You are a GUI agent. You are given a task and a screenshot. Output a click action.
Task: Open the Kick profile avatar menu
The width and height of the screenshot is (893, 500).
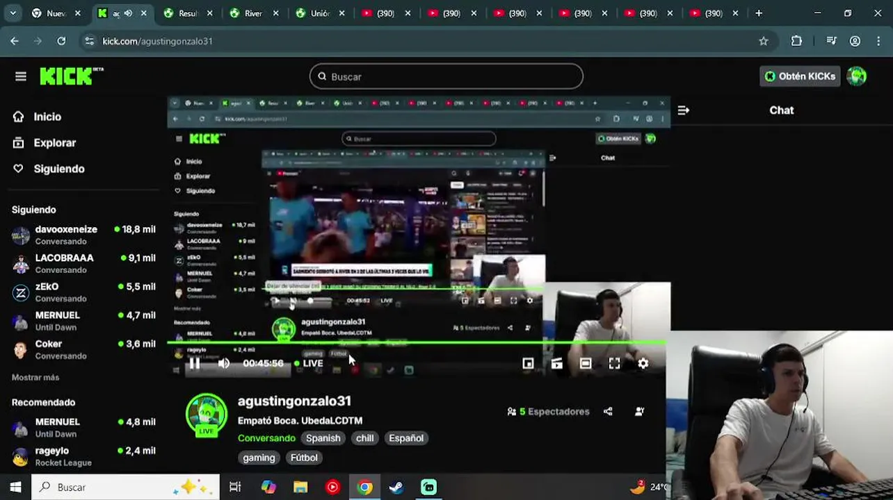click(x=857, y=76)
